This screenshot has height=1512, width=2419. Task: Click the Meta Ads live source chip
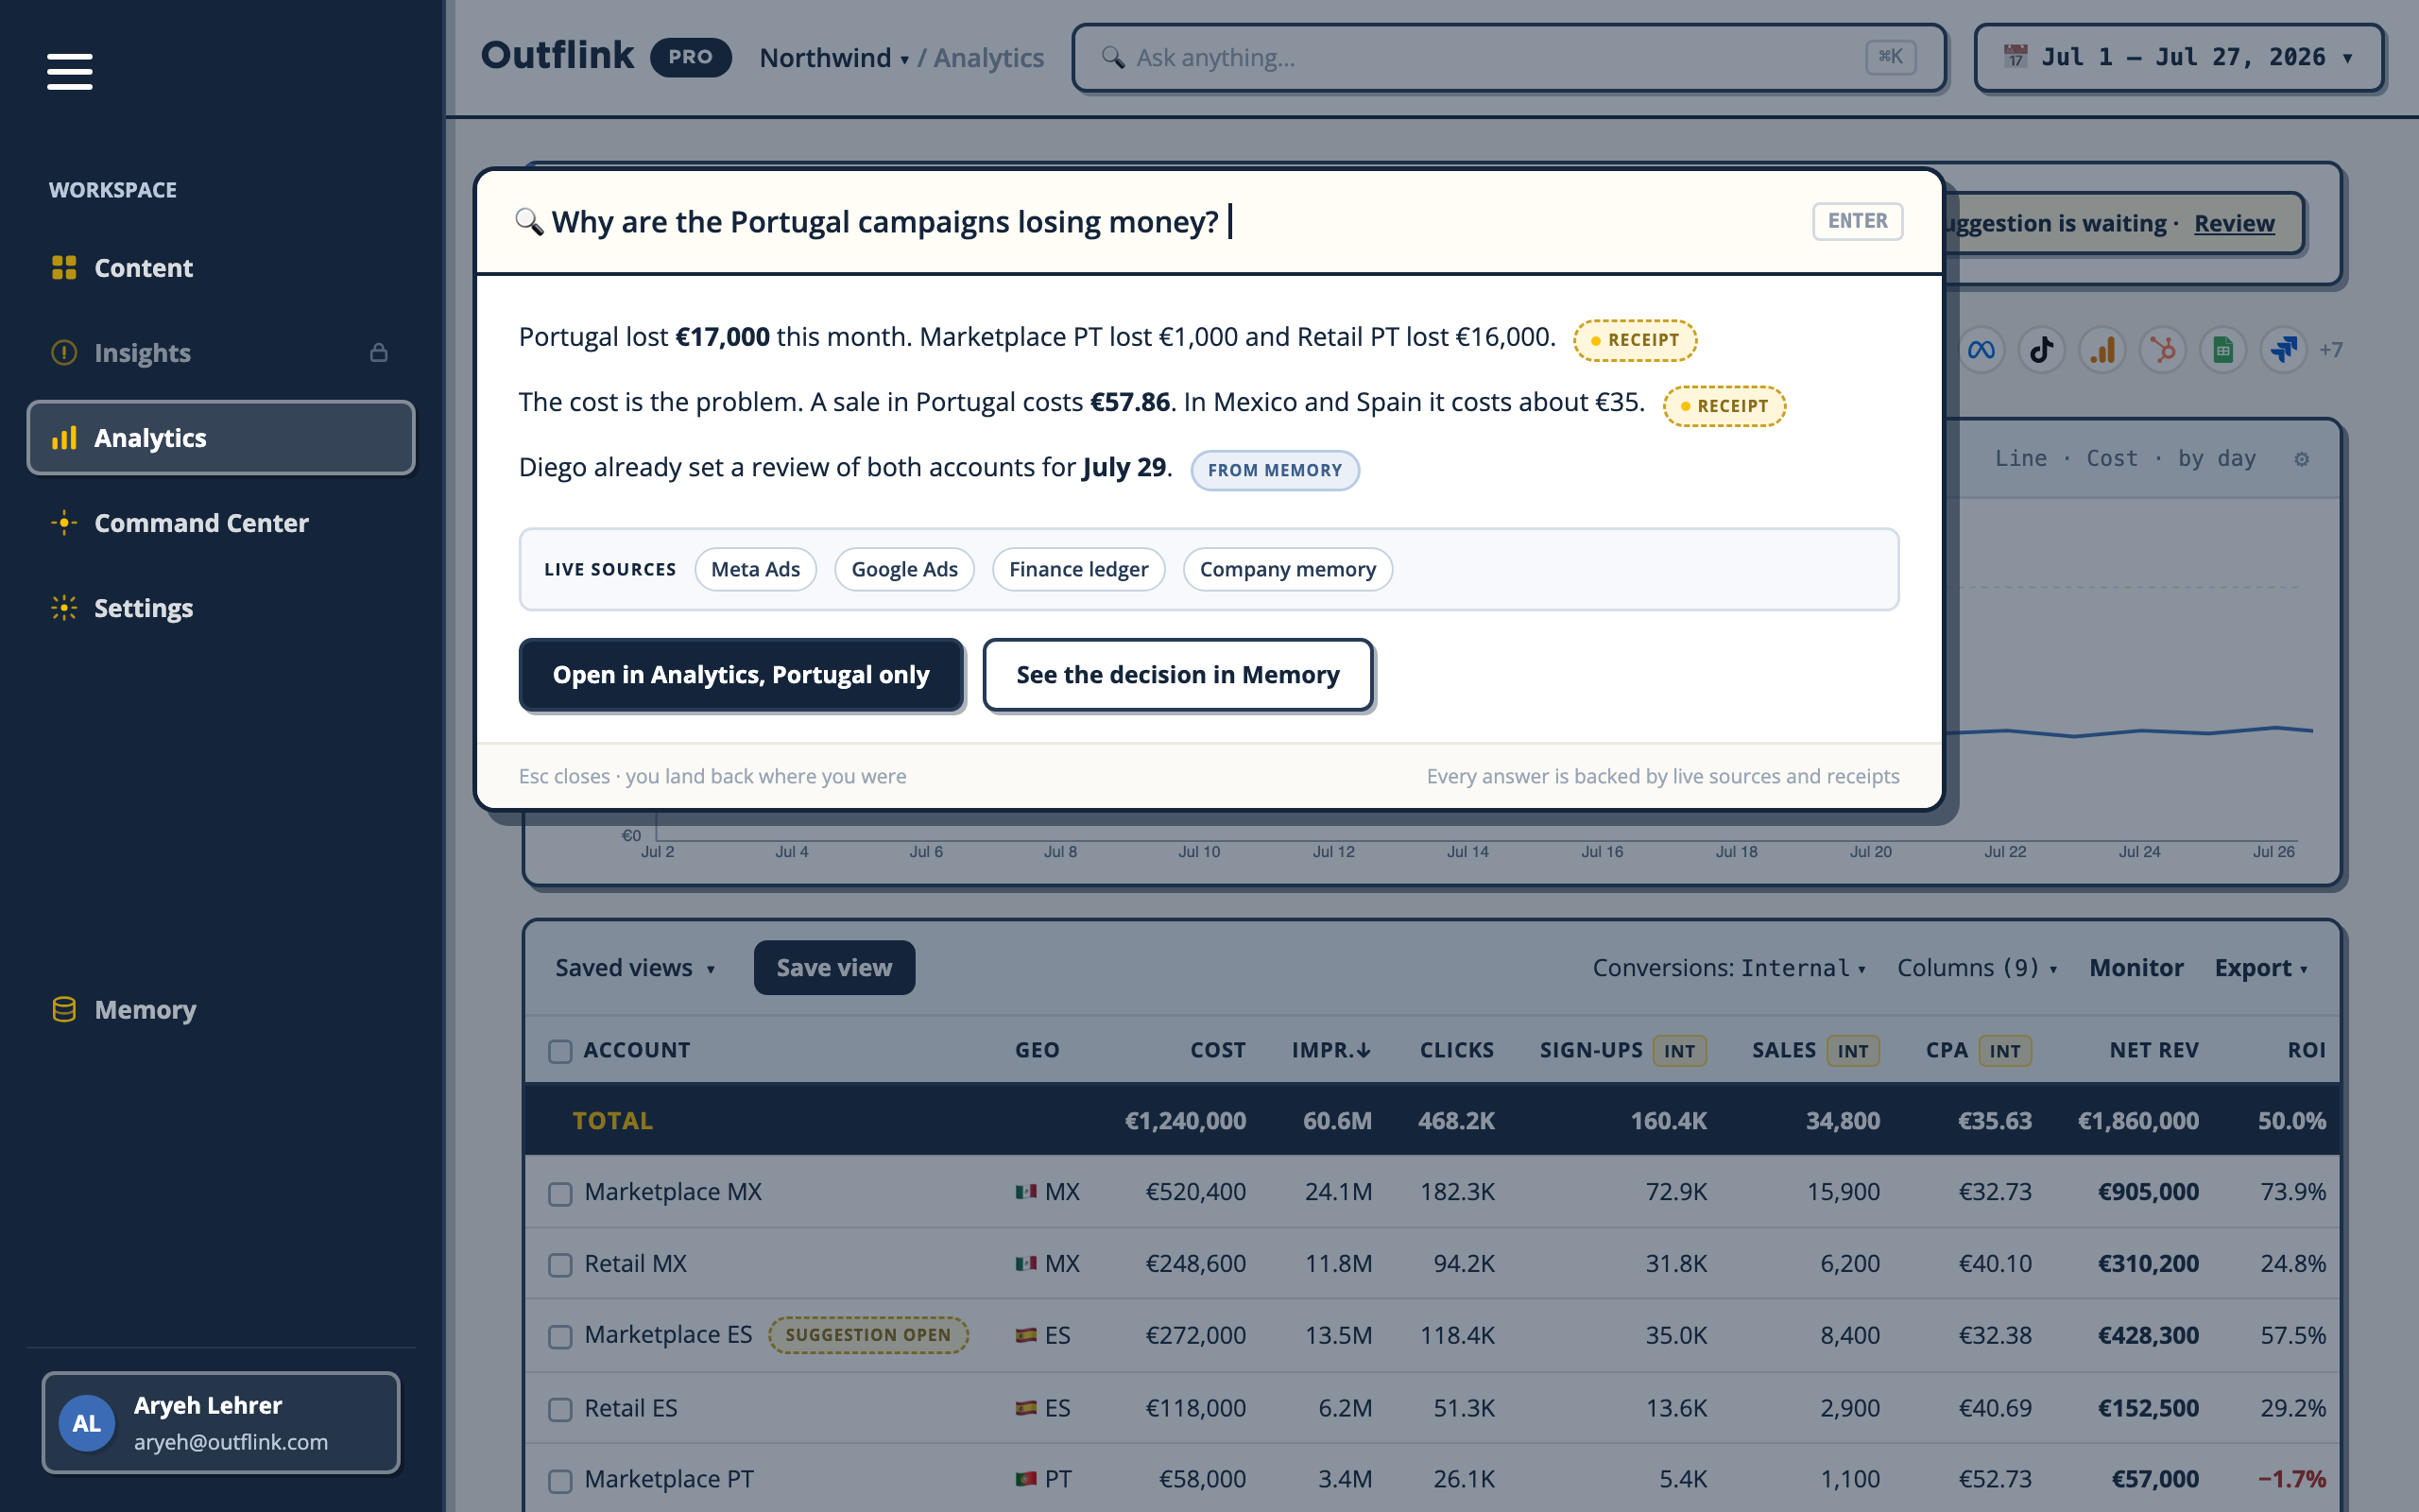[756, 569]
